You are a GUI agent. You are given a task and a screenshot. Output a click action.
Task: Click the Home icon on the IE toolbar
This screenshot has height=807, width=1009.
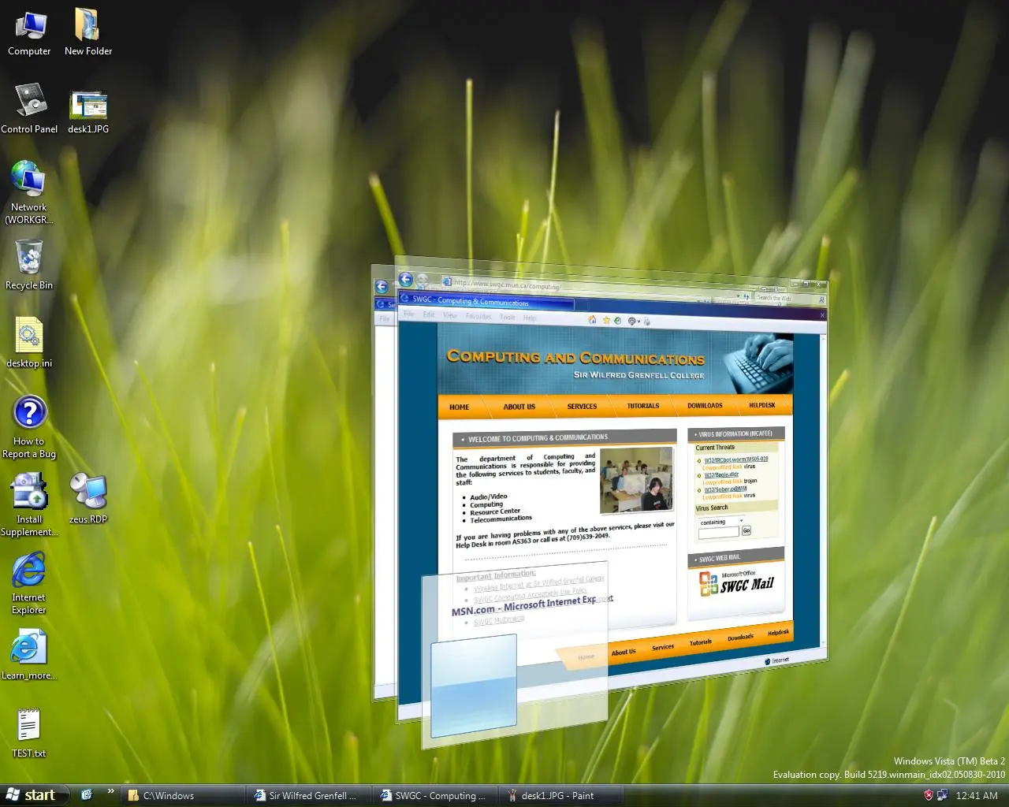click(x=593, y=320)
